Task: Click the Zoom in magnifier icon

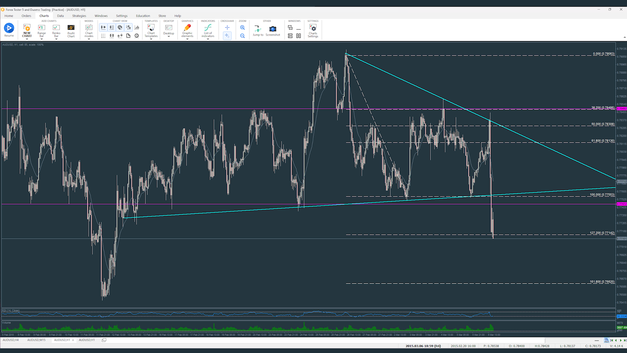Action: point(242,27)
